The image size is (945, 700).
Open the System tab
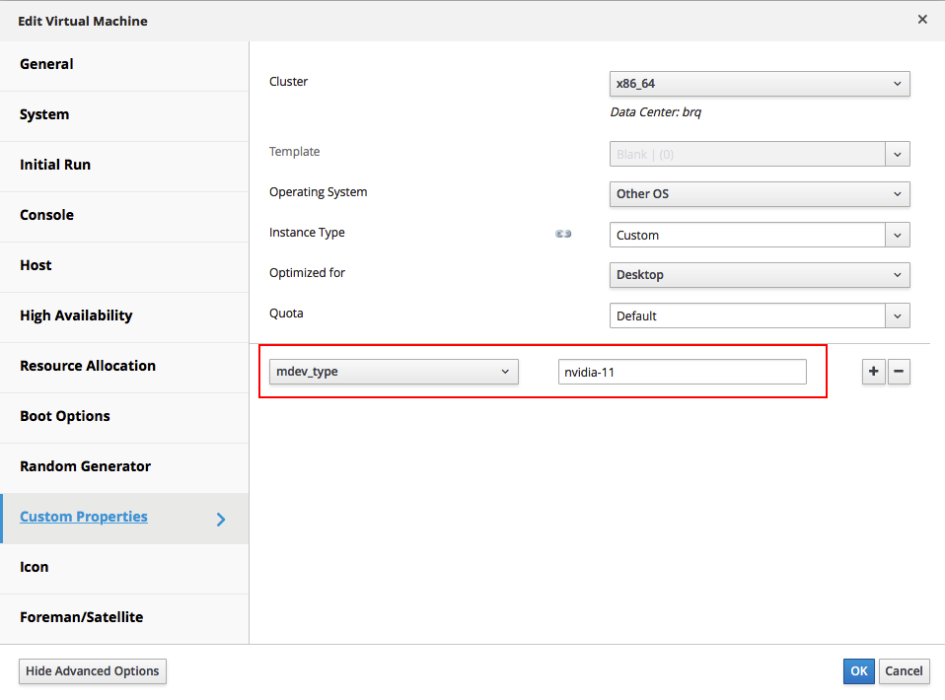(124, 114)
